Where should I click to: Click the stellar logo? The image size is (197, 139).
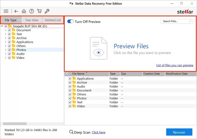click(185, 11)
